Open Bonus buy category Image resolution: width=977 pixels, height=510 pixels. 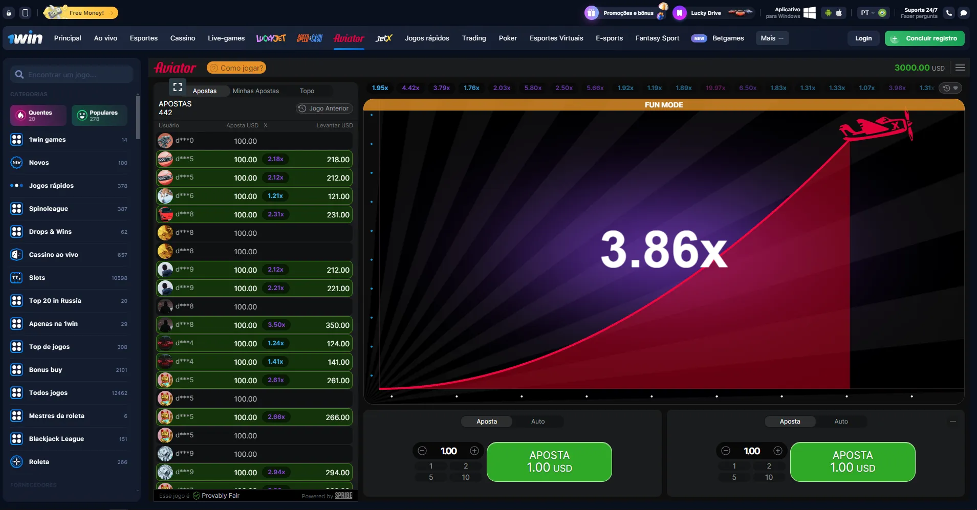[x=69, y=370]
